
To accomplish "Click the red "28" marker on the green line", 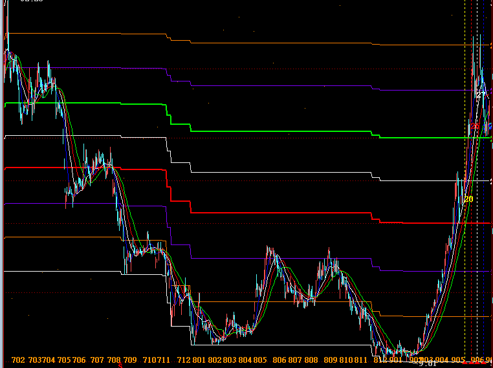I will click(x=475, y=126).
